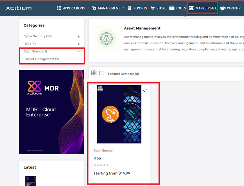Select ITSM (4) category

pos(30,44)
